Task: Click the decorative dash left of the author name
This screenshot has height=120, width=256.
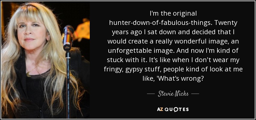Action: (151, 94)
